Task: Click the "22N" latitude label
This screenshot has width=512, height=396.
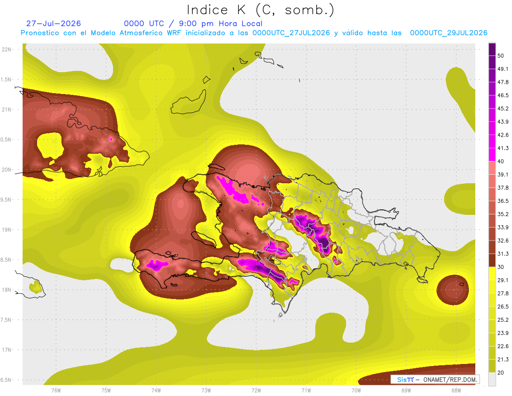Action: 6,50
